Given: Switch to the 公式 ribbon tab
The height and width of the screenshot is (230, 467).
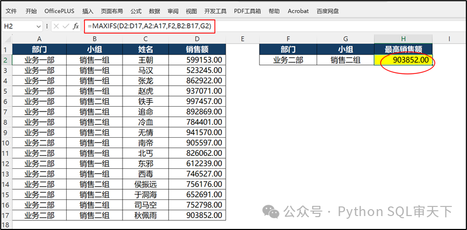Looking at the screenshot, I should click(x=136, y=11).
